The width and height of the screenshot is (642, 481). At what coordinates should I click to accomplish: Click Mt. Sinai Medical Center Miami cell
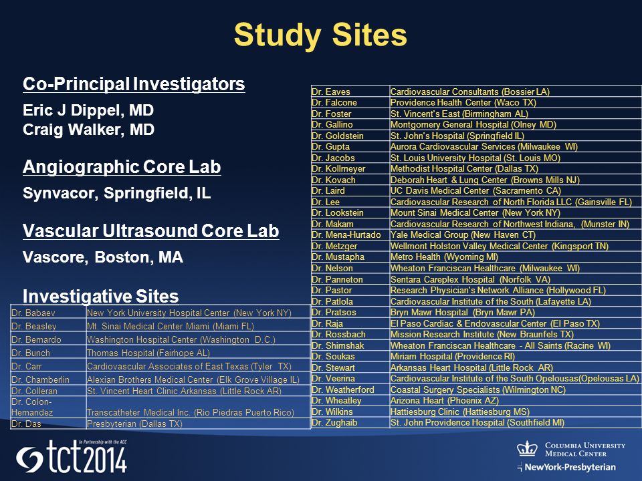pos(198,326)
